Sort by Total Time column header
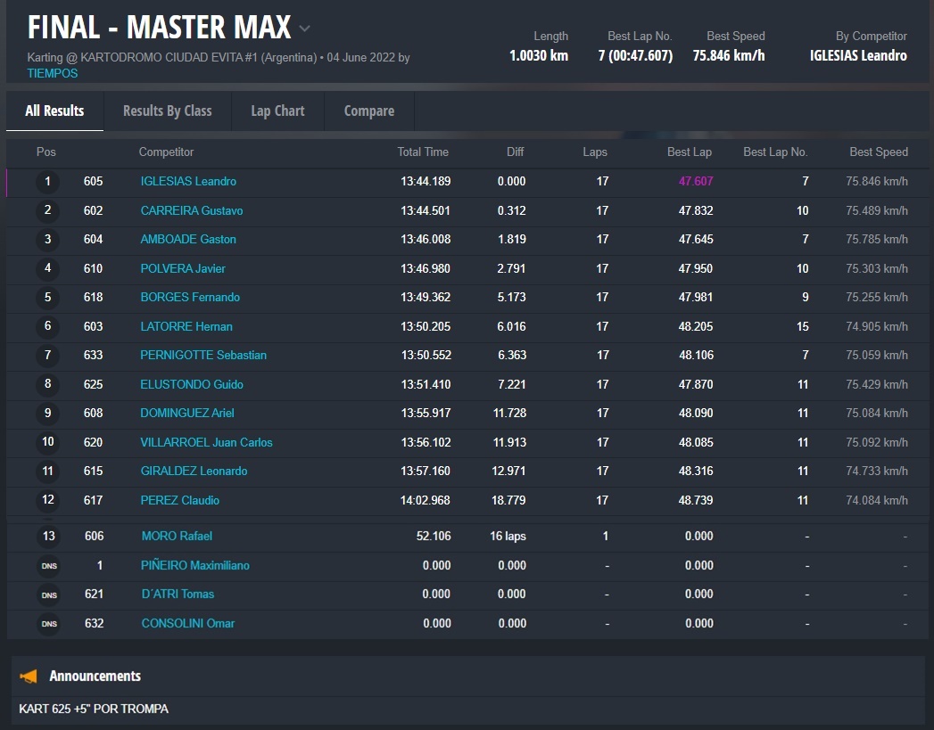 pos(423,152)
